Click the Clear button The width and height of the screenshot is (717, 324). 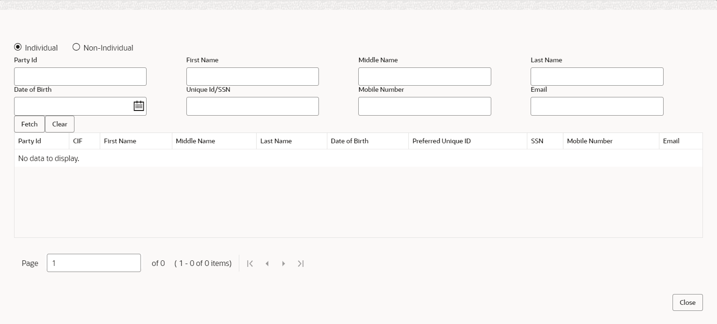[59, 124]
